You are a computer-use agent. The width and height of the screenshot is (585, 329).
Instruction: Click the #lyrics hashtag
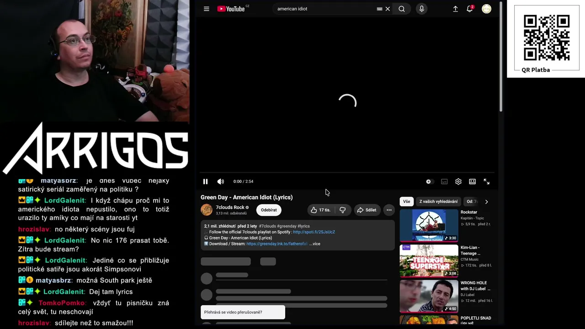[x=303, y=226]
